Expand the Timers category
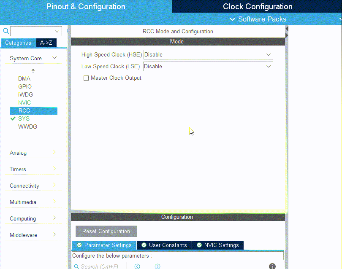Screen dimensions: 342x269 click(x=54, y=168)
